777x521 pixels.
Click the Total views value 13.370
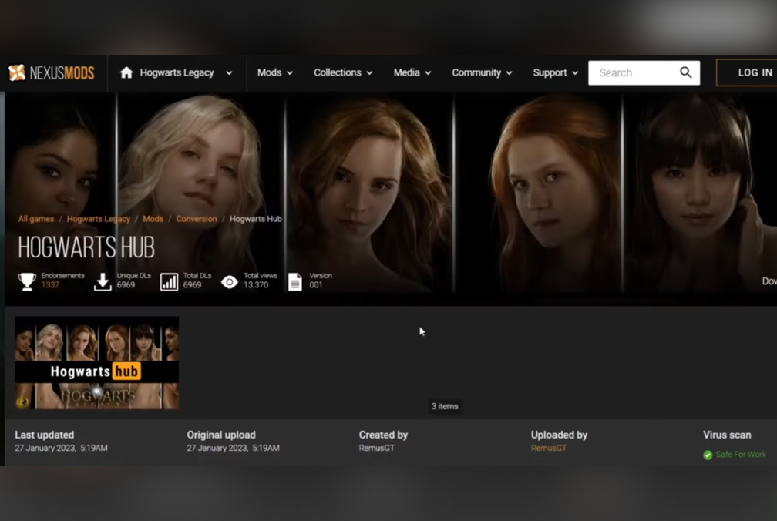click(256, 284)
